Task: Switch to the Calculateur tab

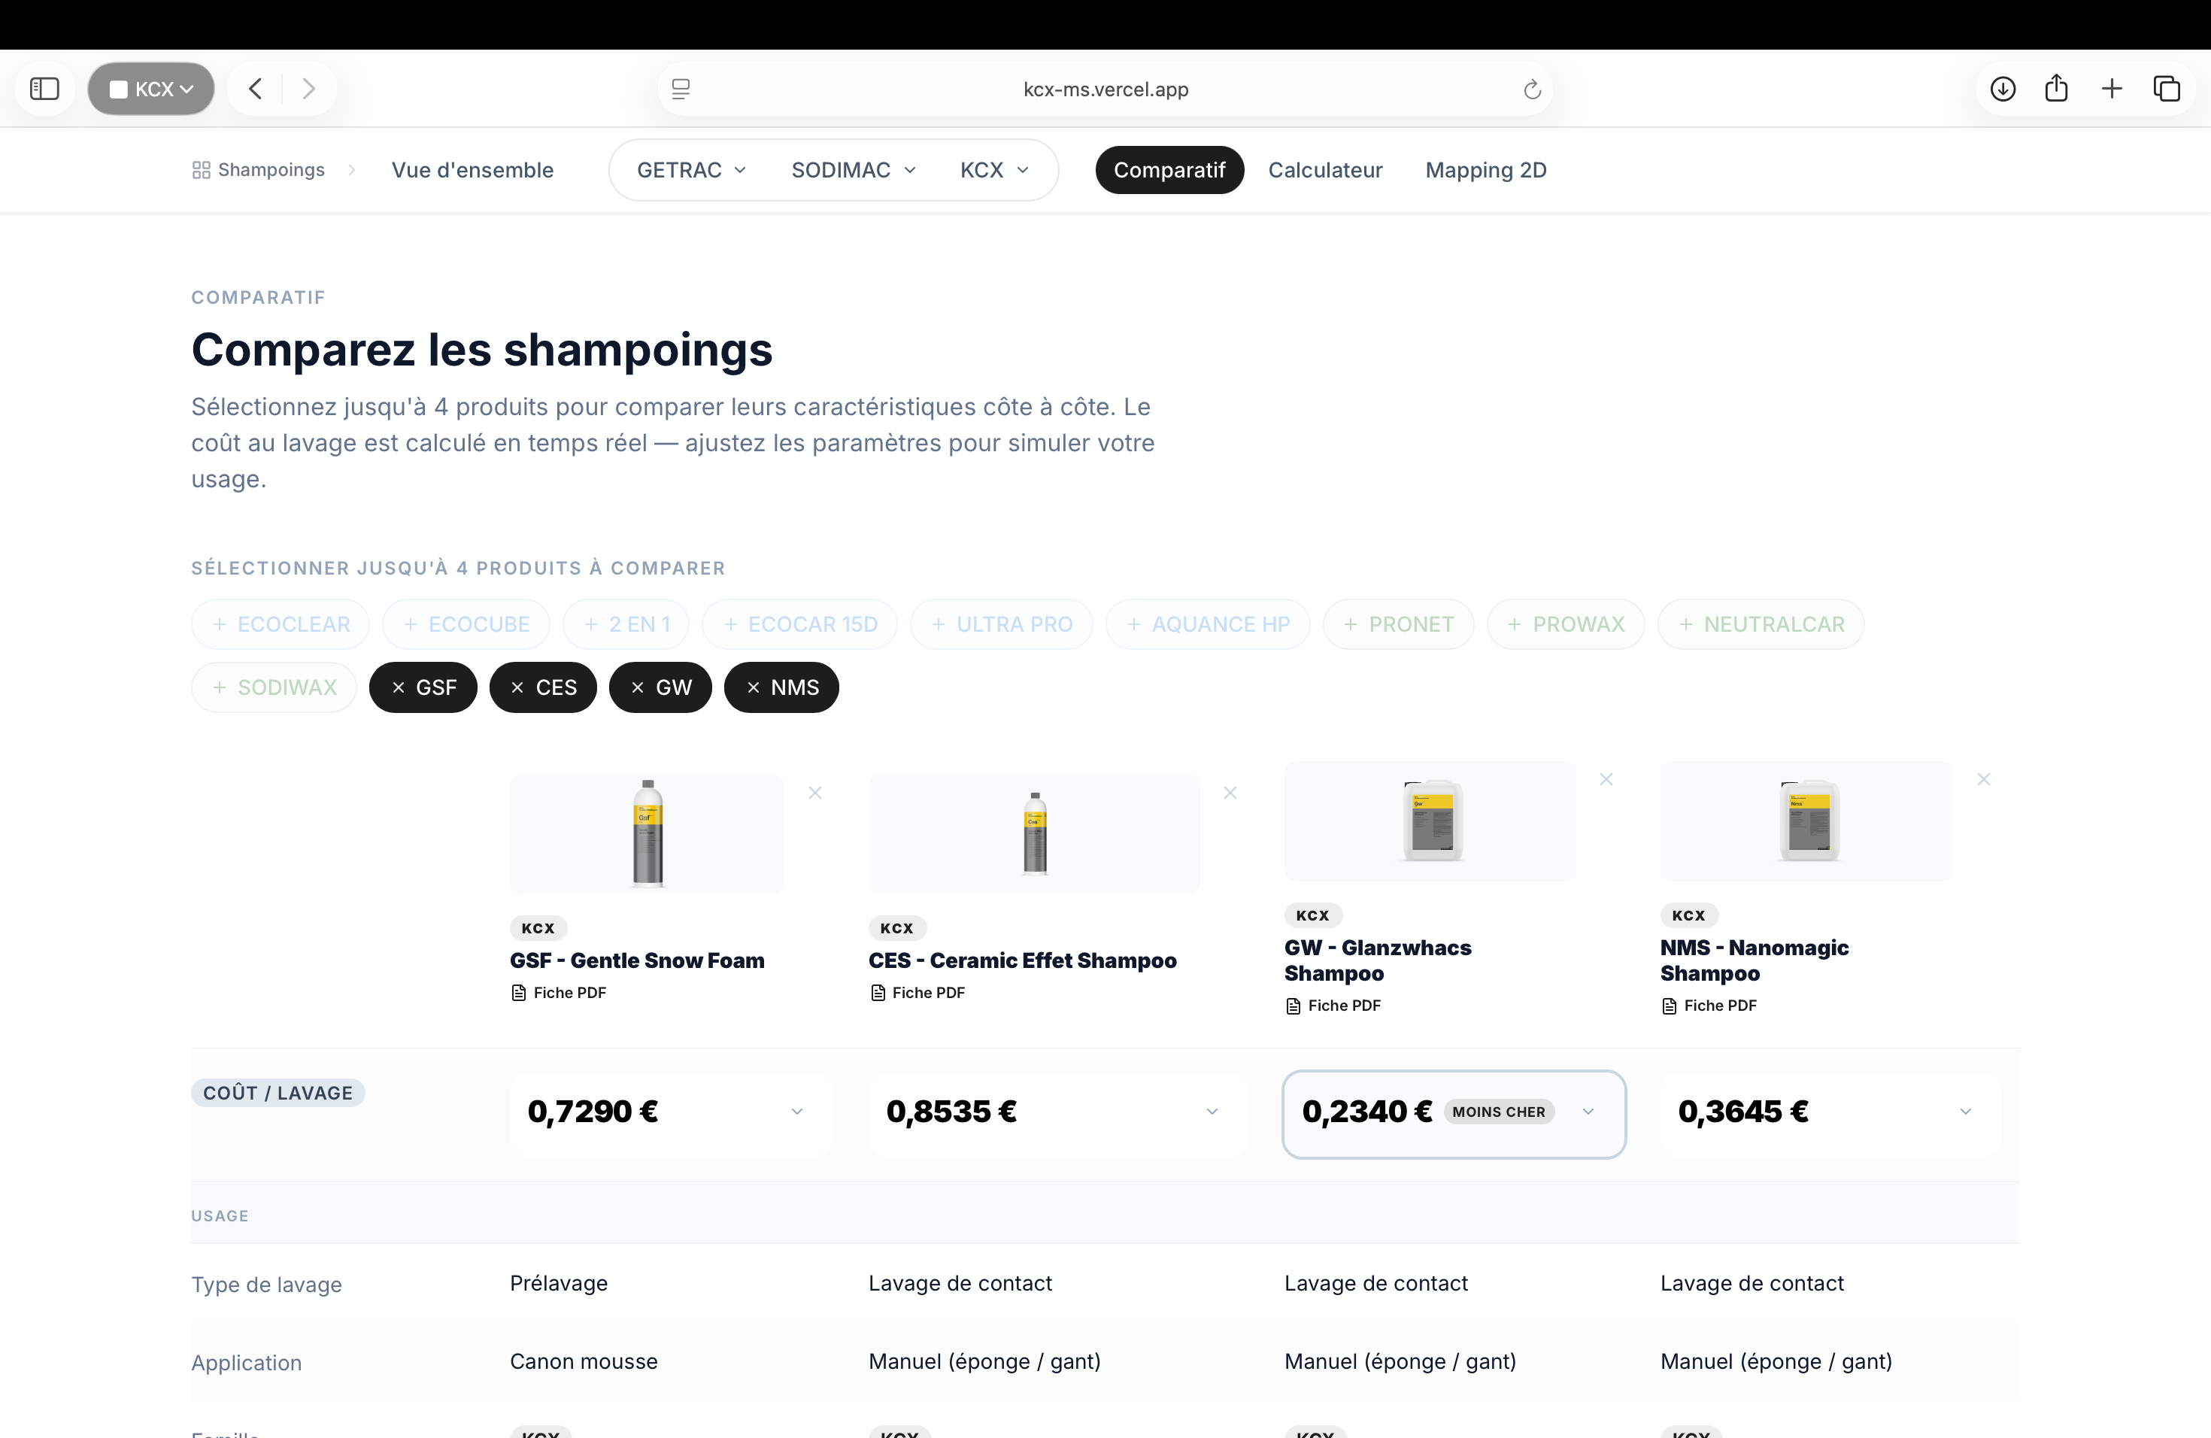Action: point(1325,170)
